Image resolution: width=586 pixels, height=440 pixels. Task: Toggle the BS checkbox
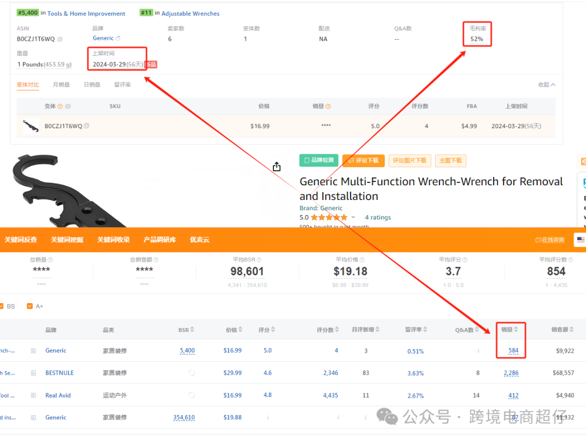(x=2, y=306)
